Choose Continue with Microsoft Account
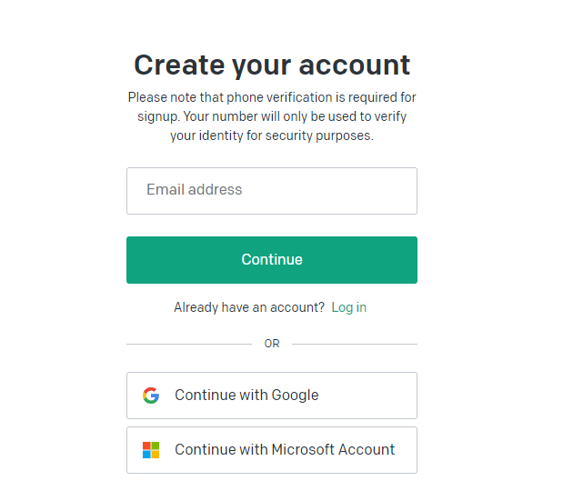 (272, 450)
